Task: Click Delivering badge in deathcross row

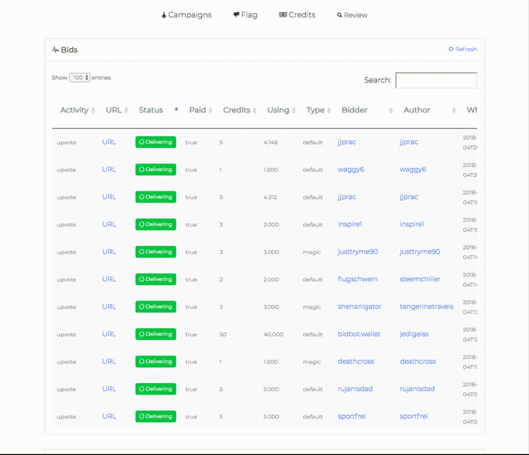Action: (x=156, y=362)
